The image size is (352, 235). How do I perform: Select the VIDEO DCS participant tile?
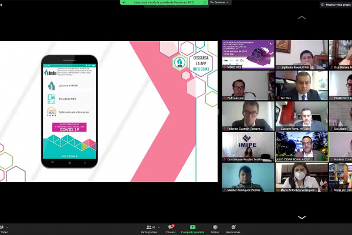[248, 55]
